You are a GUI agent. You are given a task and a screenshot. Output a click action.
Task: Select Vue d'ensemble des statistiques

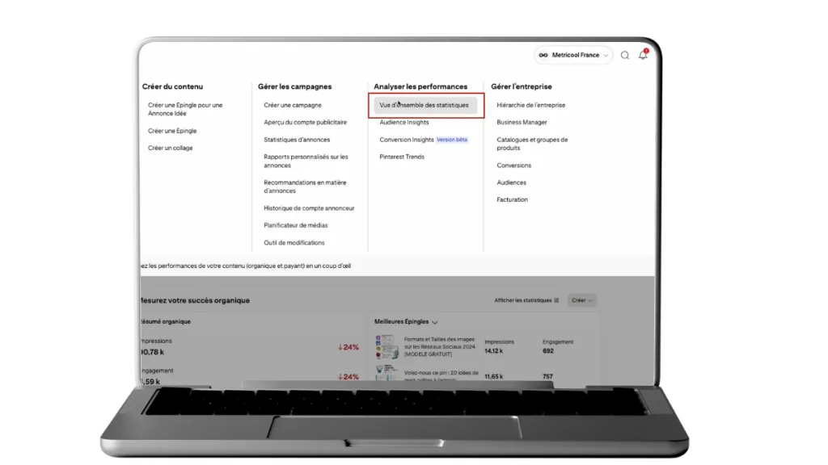pyautogui.click(x=424, y=105)
